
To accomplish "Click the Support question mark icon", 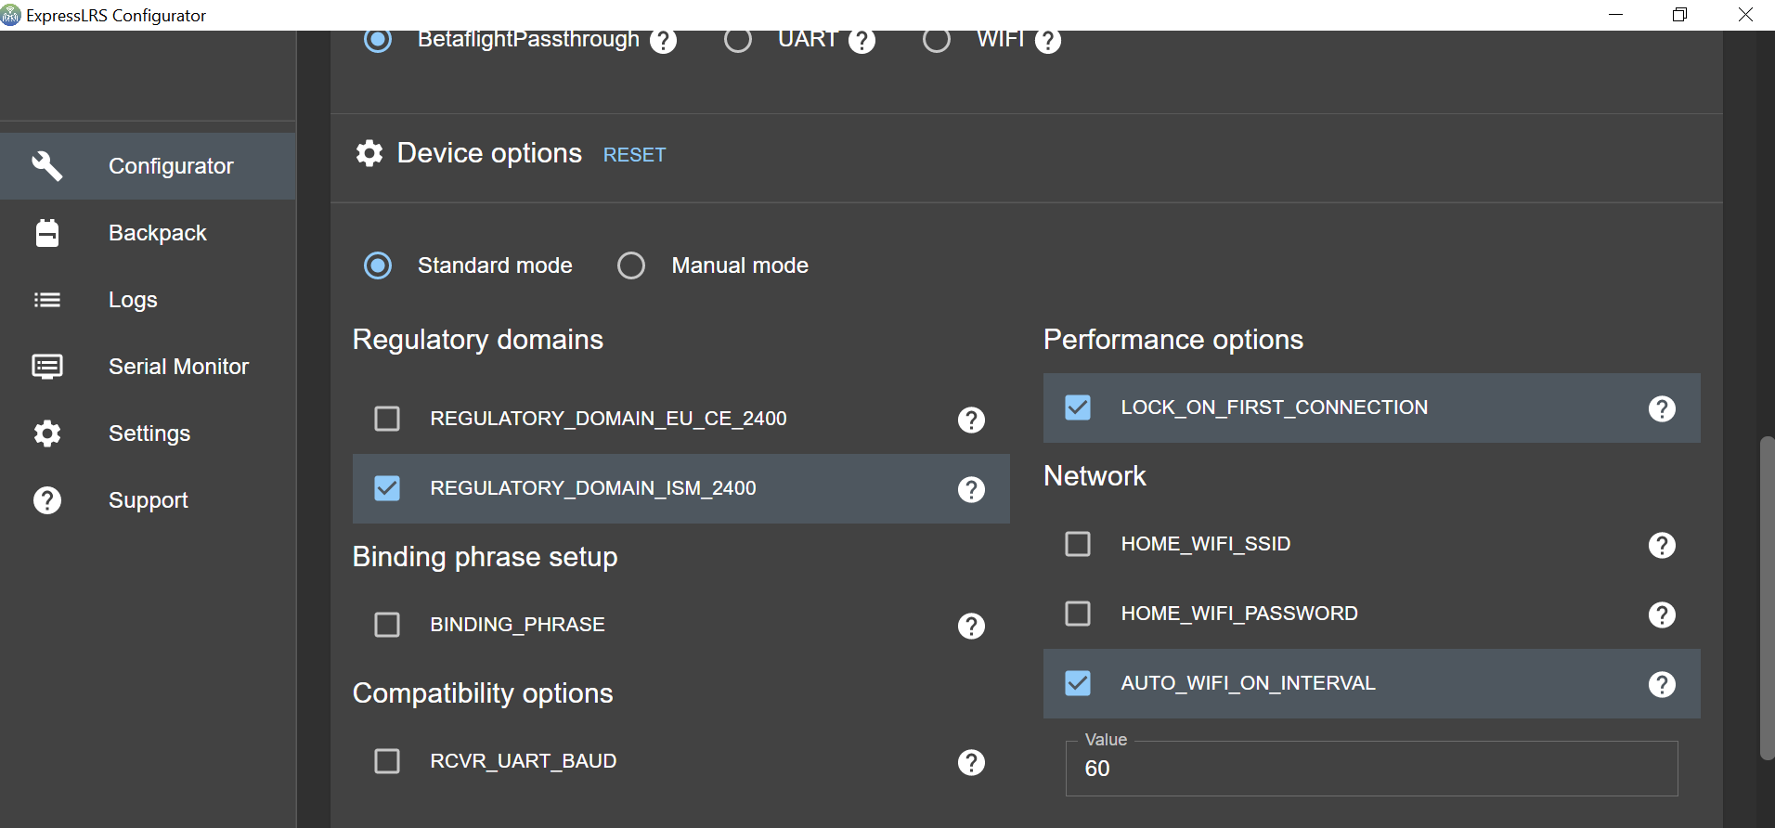I will click(x=47, y=500).
